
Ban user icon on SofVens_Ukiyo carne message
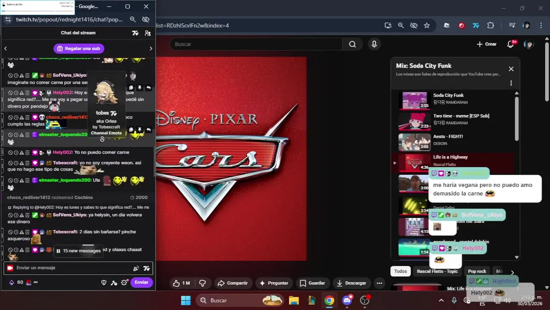tap(10, 75)
